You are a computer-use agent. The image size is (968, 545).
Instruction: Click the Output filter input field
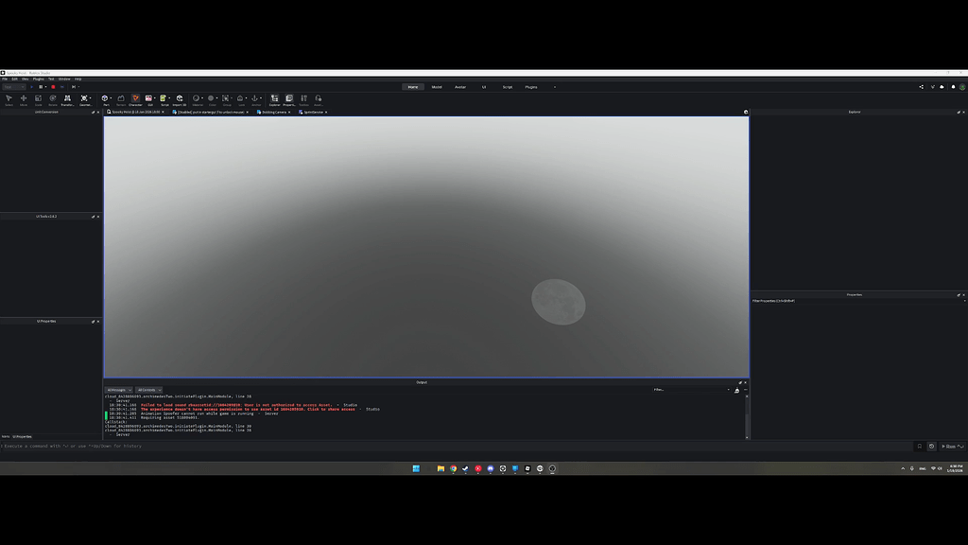tap(691, 390)
